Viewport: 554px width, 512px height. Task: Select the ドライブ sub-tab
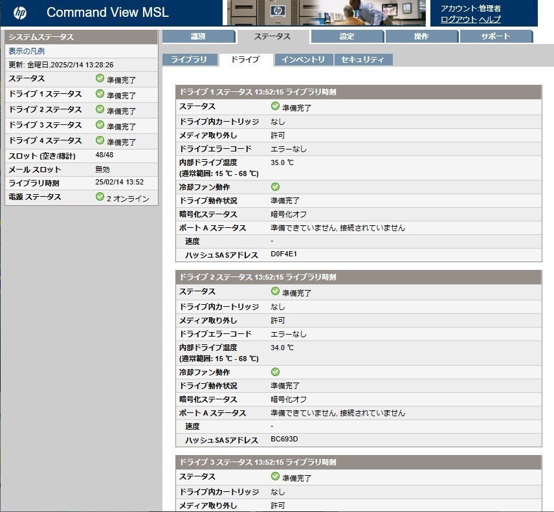[246, 60]
